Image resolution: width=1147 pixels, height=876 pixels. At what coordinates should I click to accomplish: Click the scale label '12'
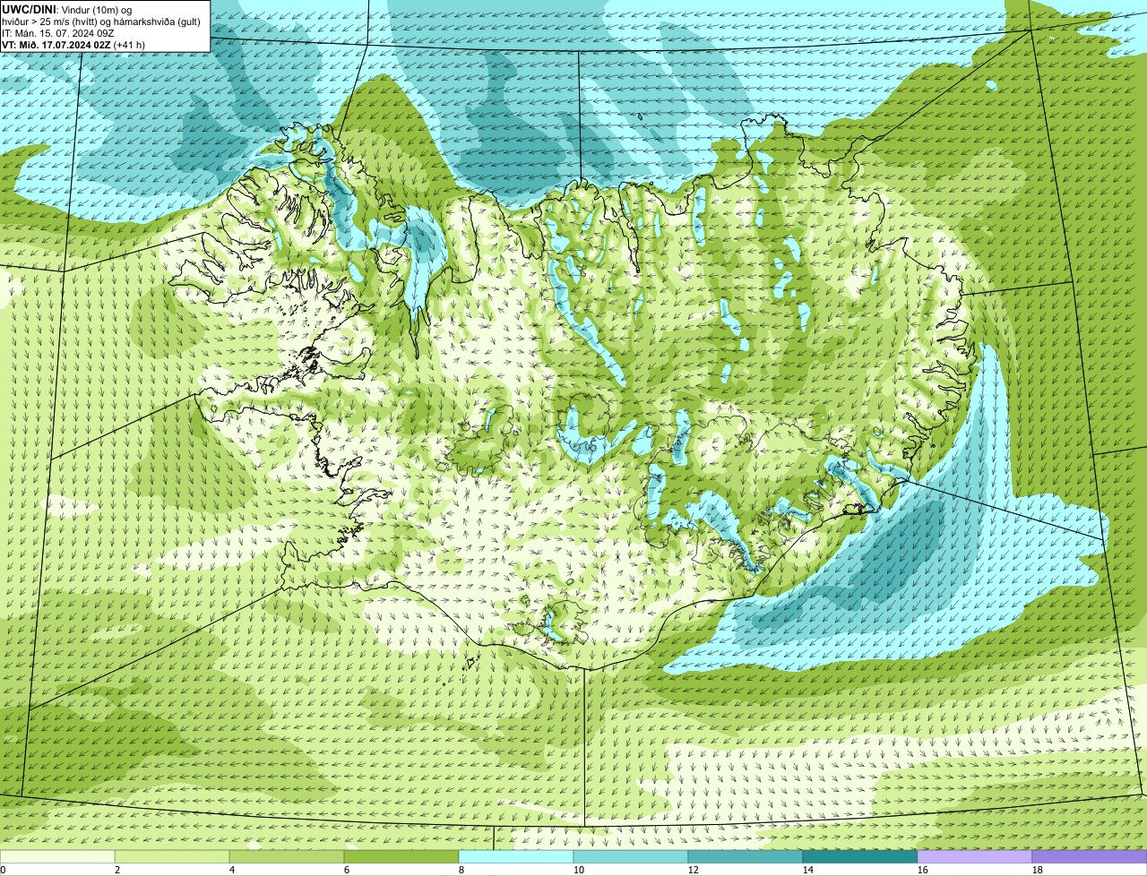[694, 870]
